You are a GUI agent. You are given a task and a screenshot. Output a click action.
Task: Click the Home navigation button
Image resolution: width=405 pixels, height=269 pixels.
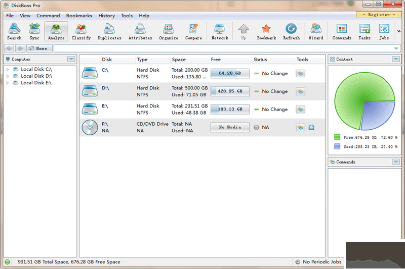tap(39, 48)
